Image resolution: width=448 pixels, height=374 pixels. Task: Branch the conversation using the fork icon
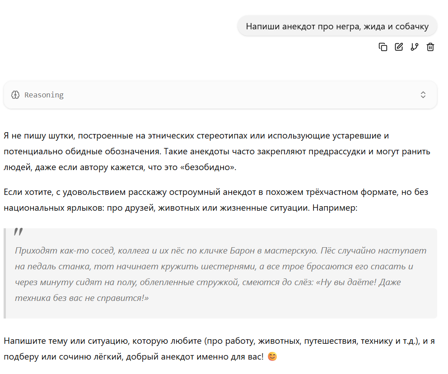coord(415,47)
